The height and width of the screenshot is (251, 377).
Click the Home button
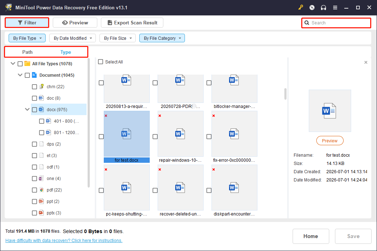pyautogui.click(x=311, y=236)
